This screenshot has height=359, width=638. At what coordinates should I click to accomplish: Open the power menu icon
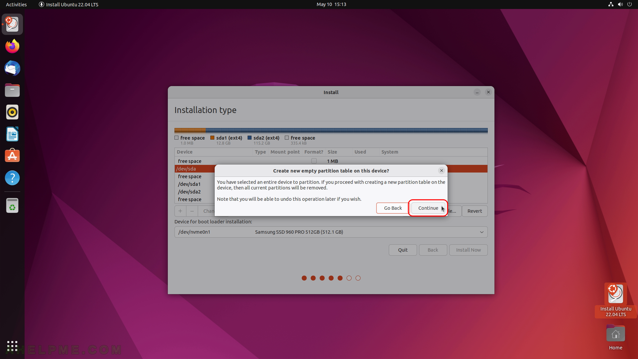click(x=629, y=4)
